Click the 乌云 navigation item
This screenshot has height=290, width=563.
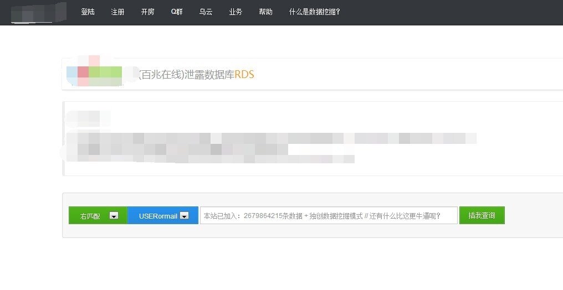[206, 12]
